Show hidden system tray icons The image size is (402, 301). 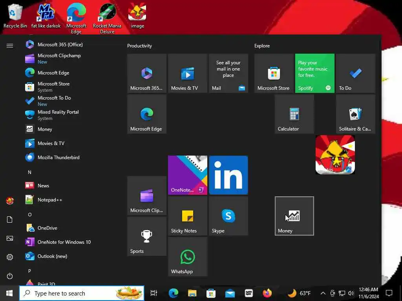pyautogui.click(x=323, y=293)
